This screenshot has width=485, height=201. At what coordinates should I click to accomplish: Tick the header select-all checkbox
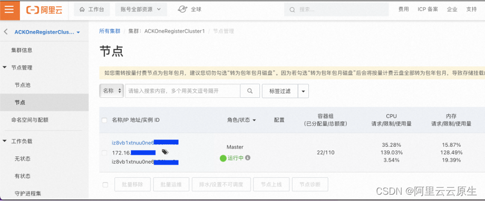click(104, 120)
